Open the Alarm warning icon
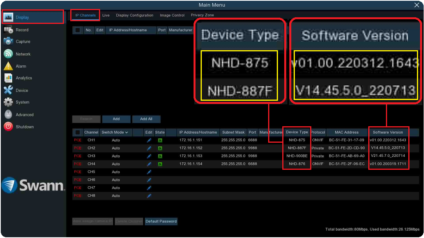Viewport: 424px width, 238px height. point(8,66)
